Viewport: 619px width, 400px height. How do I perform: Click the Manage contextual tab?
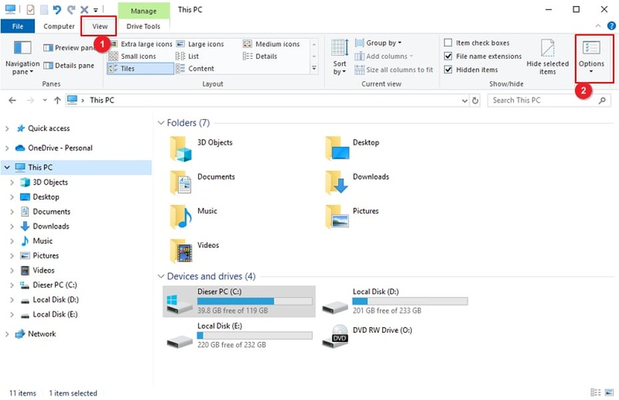click(143, 11)
